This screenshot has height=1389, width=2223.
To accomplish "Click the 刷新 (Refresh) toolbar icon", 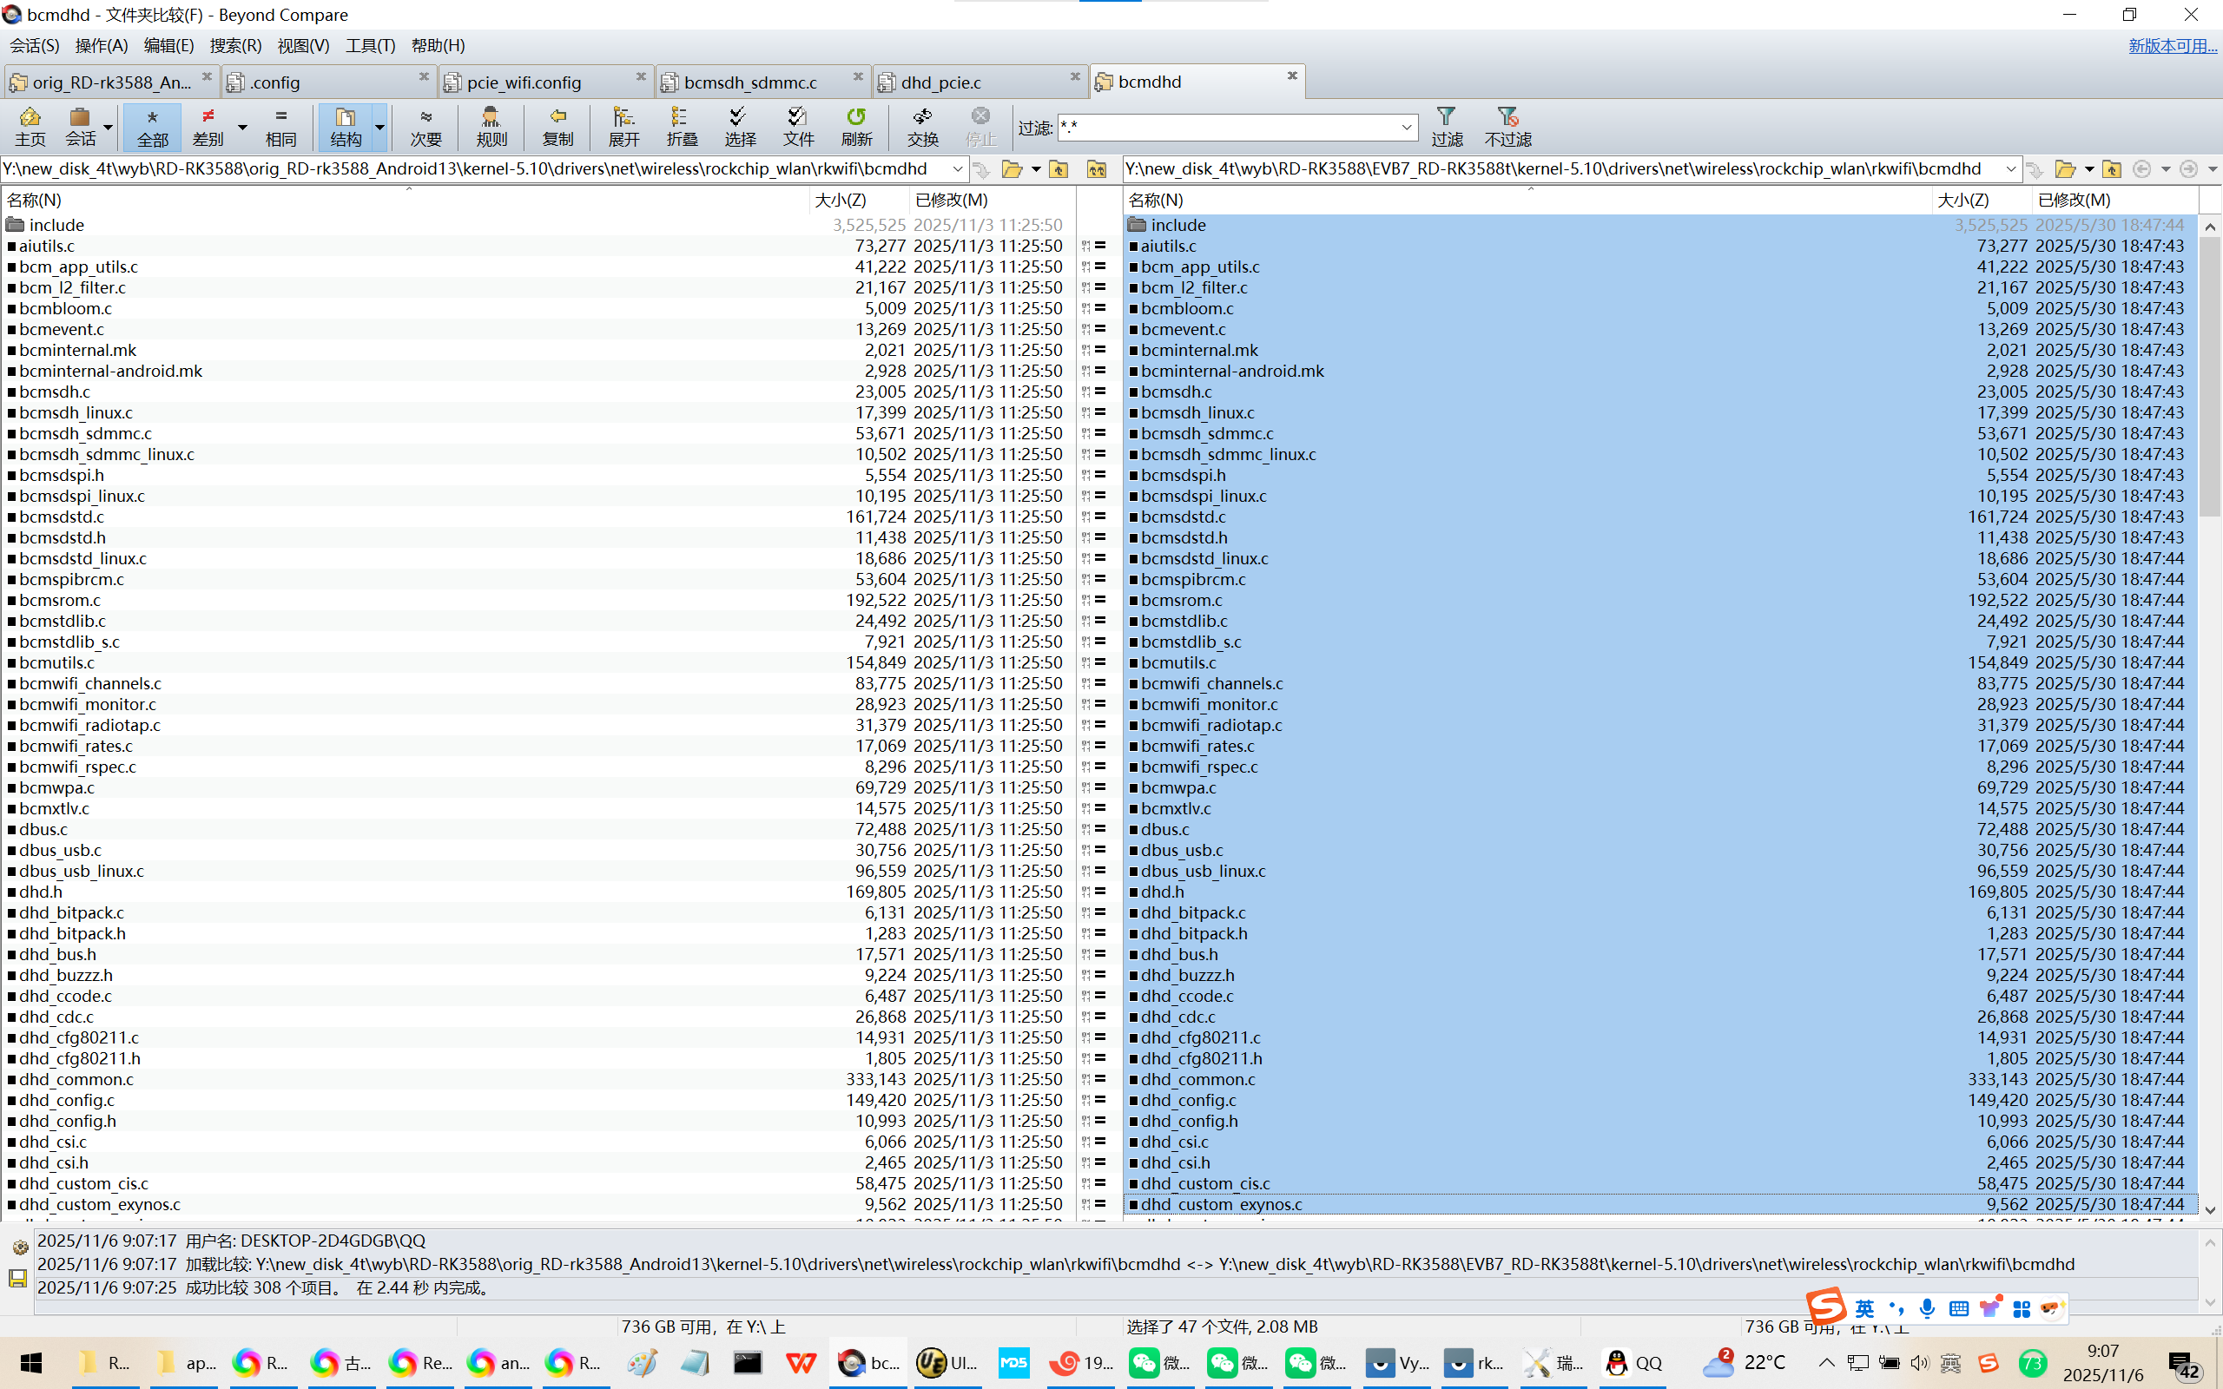I will point(856,126).
